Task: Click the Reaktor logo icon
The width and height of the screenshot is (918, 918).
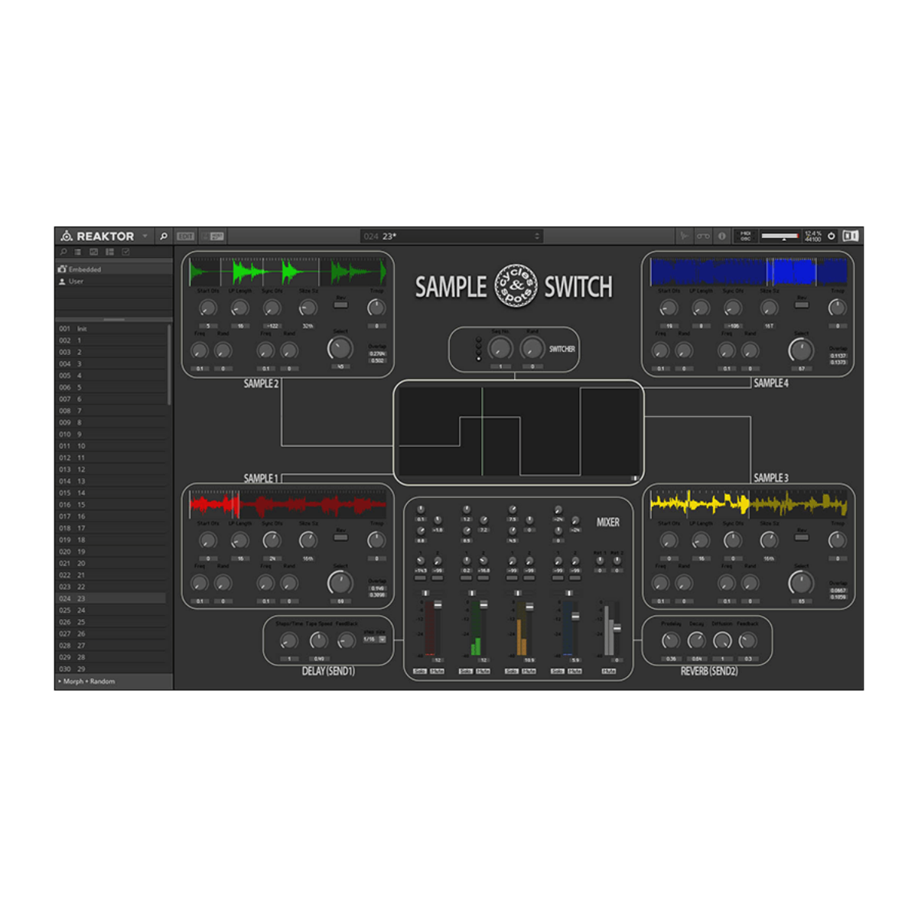Action: point(67,236)
